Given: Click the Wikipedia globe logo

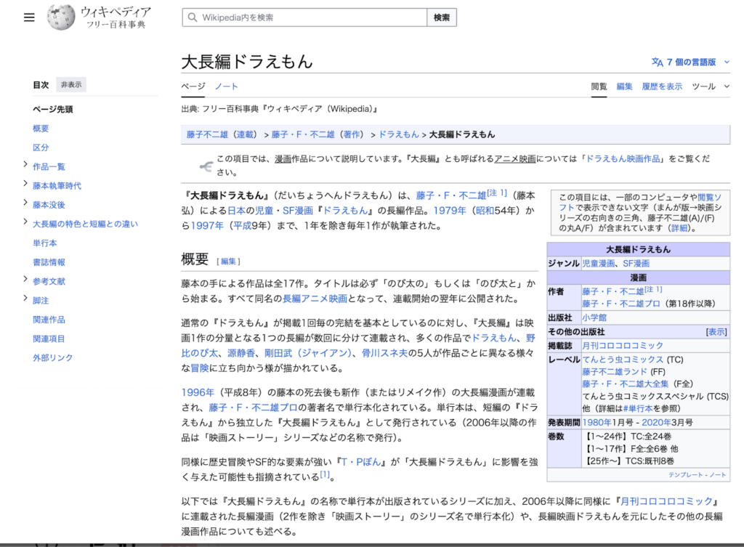Looking at the screenshot, I should [x=61, y=17].
